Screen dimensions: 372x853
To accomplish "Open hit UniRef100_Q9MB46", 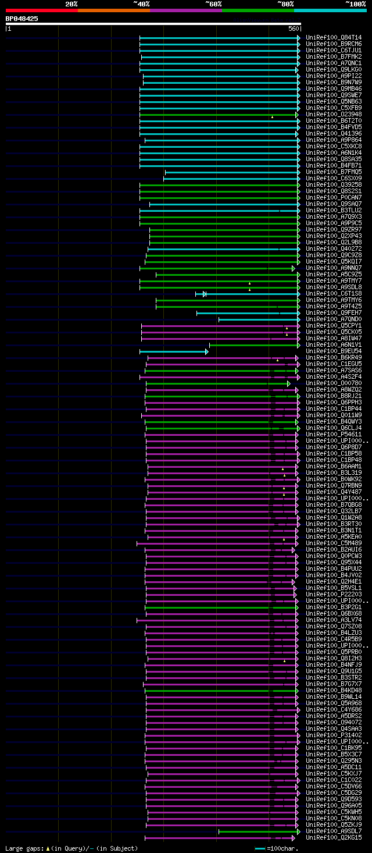I will [334, 88].
